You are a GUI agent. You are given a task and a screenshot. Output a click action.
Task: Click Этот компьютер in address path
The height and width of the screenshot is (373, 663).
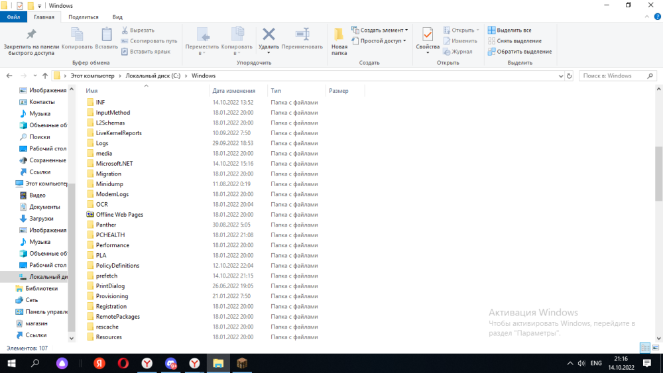[92, 76]
